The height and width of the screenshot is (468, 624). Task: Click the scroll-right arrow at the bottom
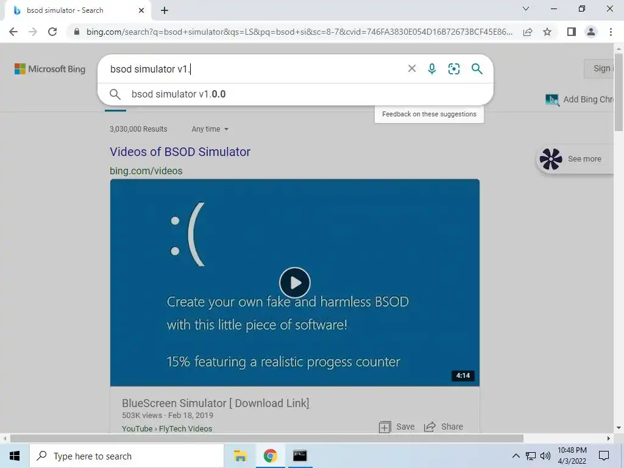click(609, 438)
